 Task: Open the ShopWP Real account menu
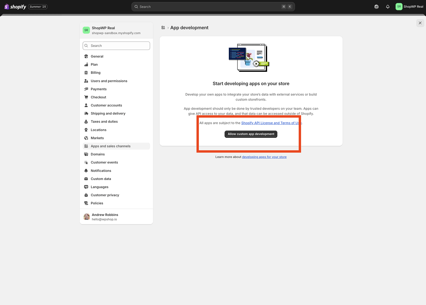[x=409, y=7]
